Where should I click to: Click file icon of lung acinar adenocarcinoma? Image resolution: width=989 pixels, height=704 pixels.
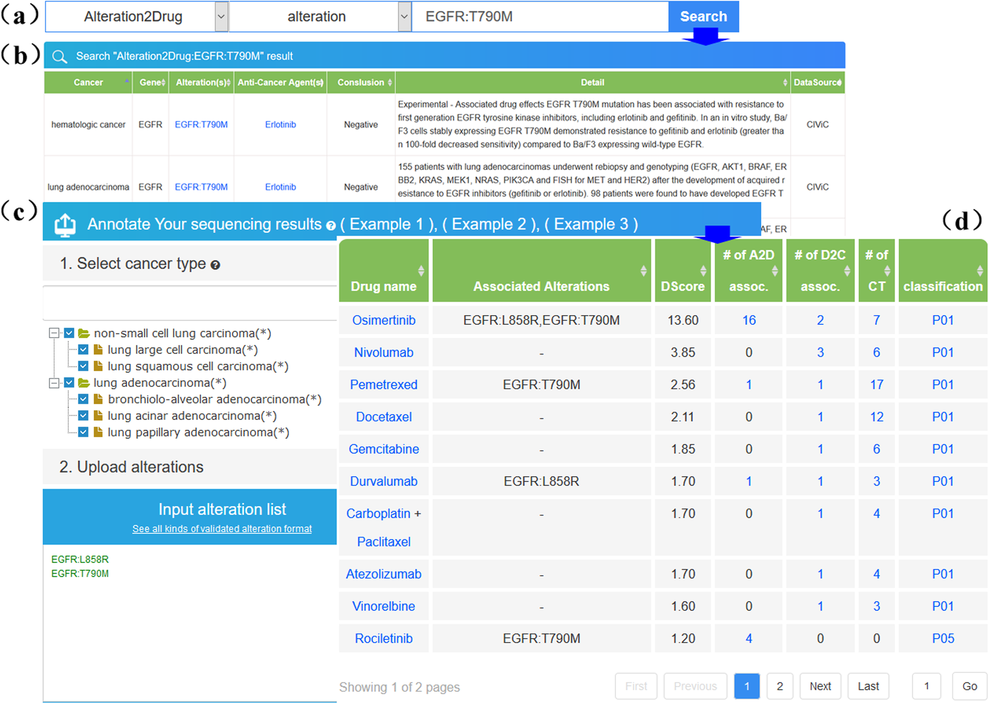point(98,415)
